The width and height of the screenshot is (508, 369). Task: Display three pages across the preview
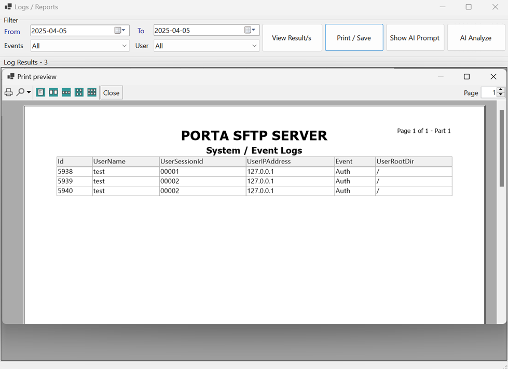(66, 92)
